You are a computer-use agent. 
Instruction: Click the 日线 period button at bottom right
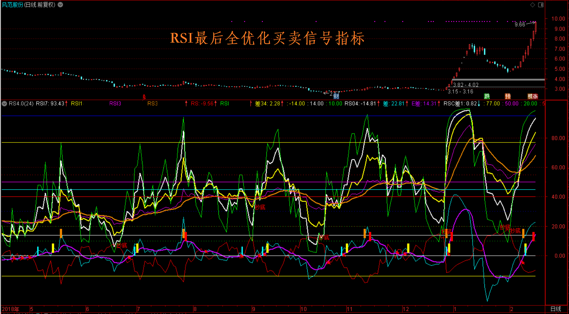[x=556, y=309]
